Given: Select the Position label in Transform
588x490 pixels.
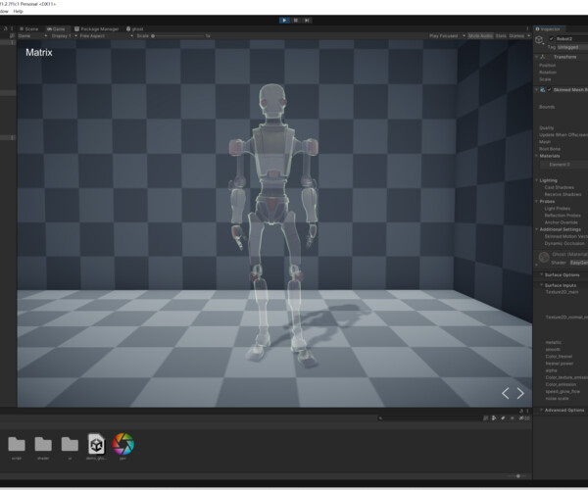Looking at the screenshot, I should point(548,66).
